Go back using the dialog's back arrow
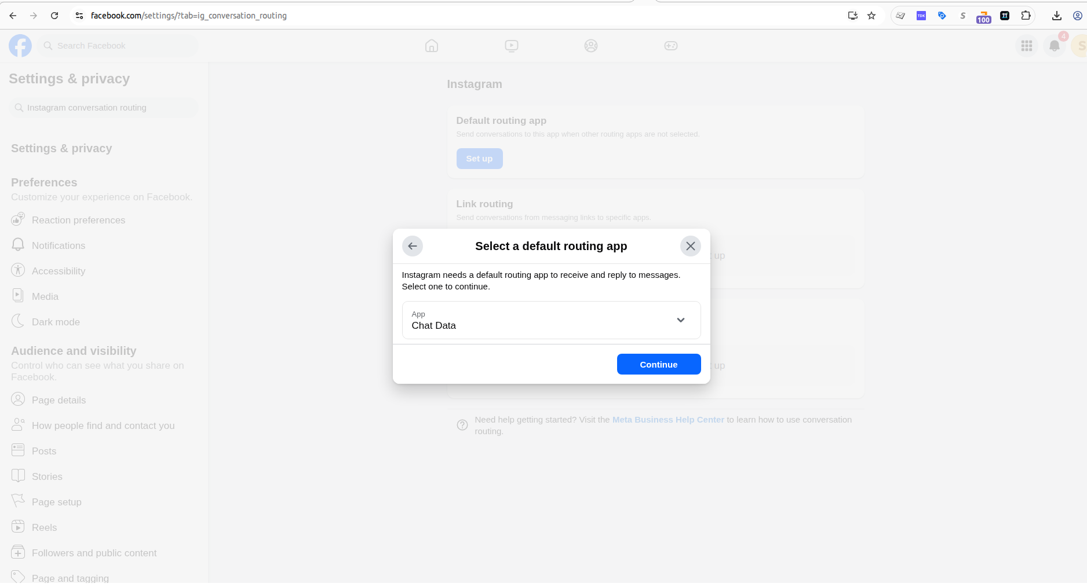Image resolution: width=1087 pixels, height=587 pixels. [x=413, y=246]
